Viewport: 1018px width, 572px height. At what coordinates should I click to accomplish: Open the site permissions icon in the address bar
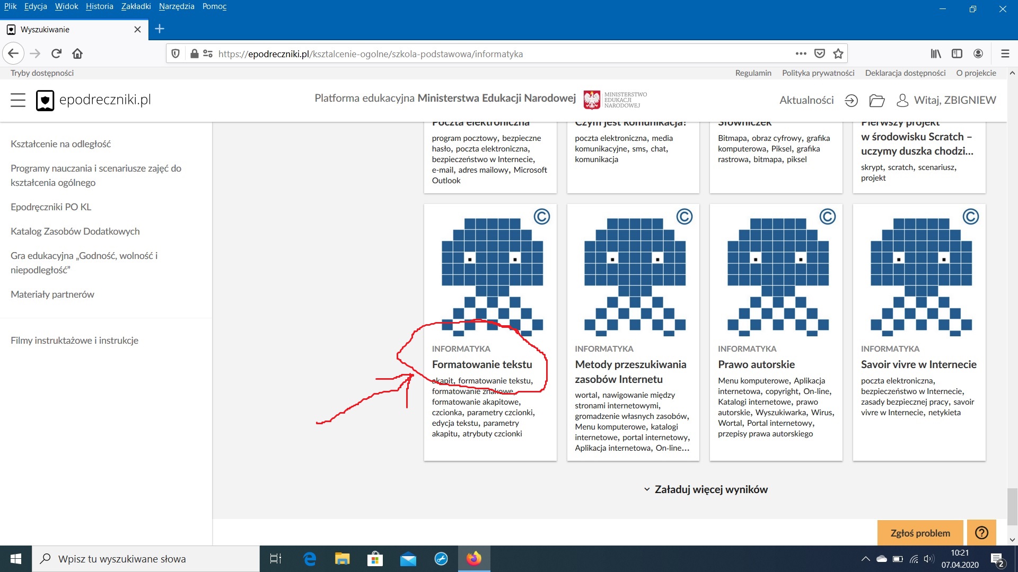(208, 53)
